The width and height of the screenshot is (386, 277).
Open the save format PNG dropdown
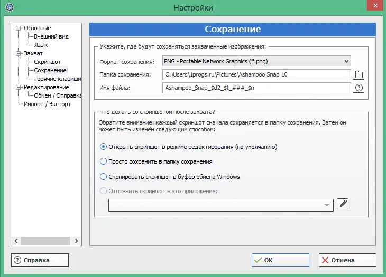(256, 61)
